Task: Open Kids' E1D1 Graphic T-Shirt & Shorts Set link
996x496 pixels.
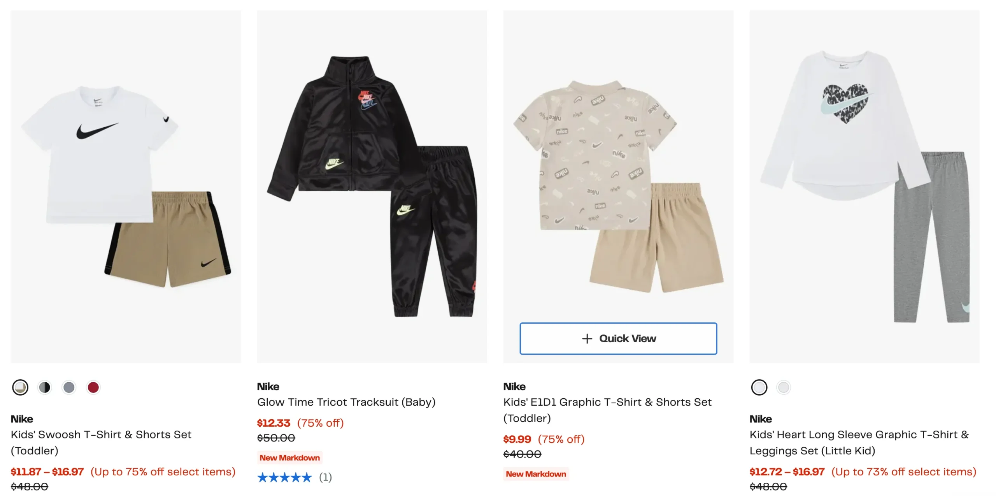Action: tap(607, 410)
